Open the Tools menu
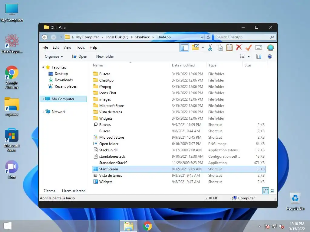The width and height of the screenshot is (310, 232). 80,47
